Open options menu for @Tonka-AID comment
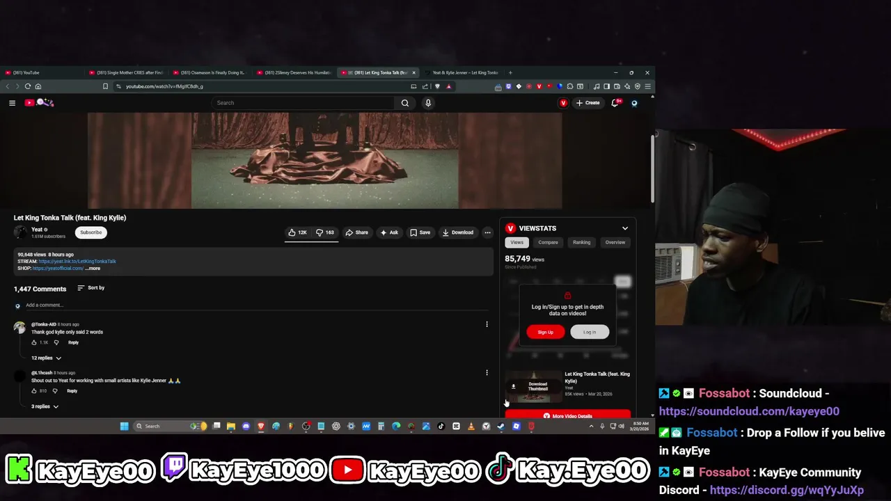This screenshot has height=501, width=891. (x=487, y=324)
